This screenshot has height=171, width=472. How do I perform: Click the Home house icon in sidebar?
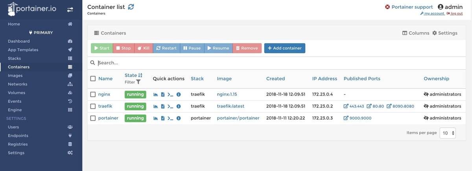(x=70, y=24)
